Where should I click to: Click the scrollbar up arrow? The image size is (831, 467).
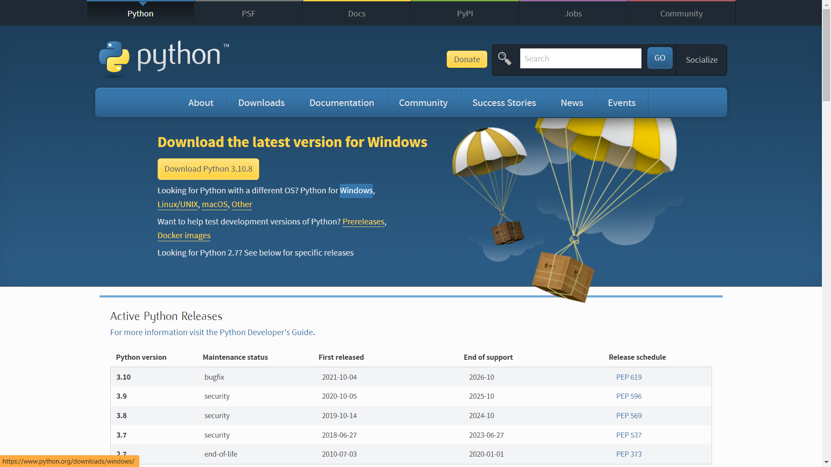coord(826,4)
